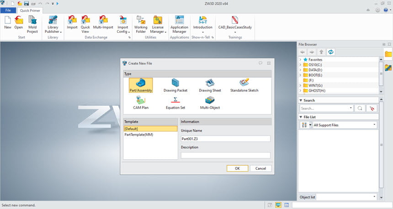Refresh the File Browser
The height and width of the screenshot is (209, 393).
331,52
